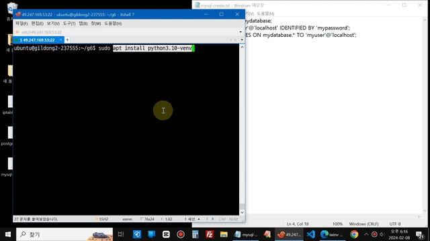
Task: Open the 탭(B) menu in Xshell
Action: tap(83, 23)
